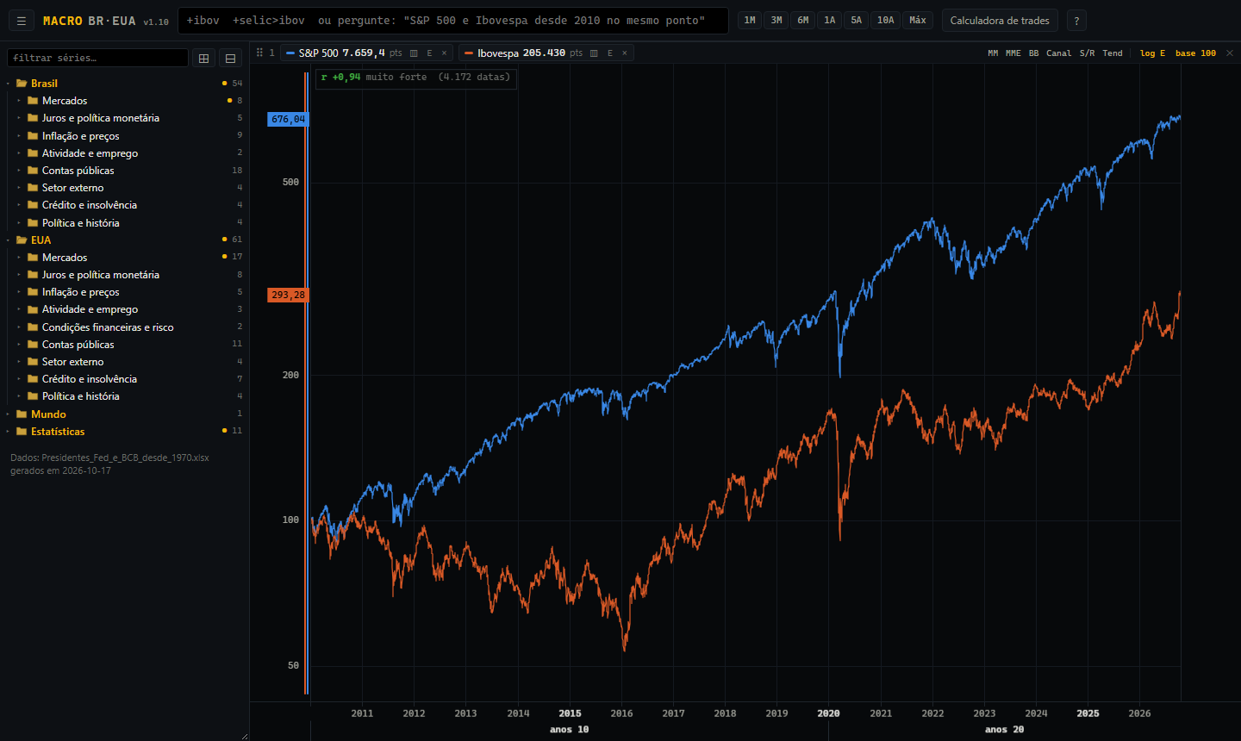Click the orange Ibovespa color marker
The width and height of the screenshot is (1241, 741).
pos(469,53)
